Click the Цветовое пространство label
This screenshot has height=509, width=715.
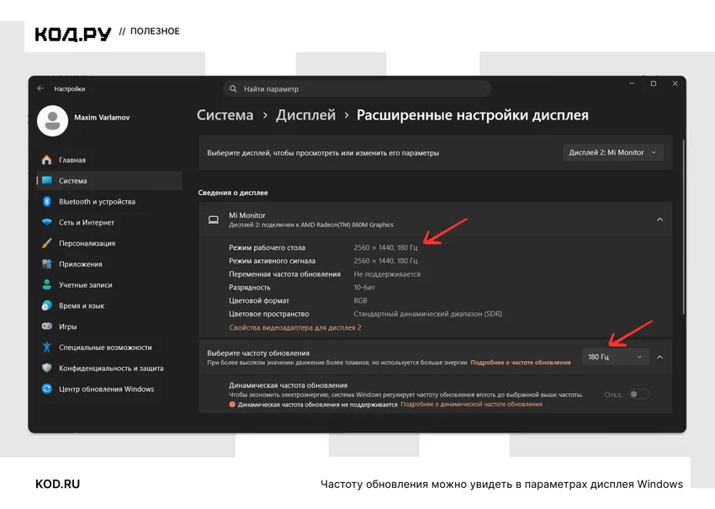coord(269,314)
